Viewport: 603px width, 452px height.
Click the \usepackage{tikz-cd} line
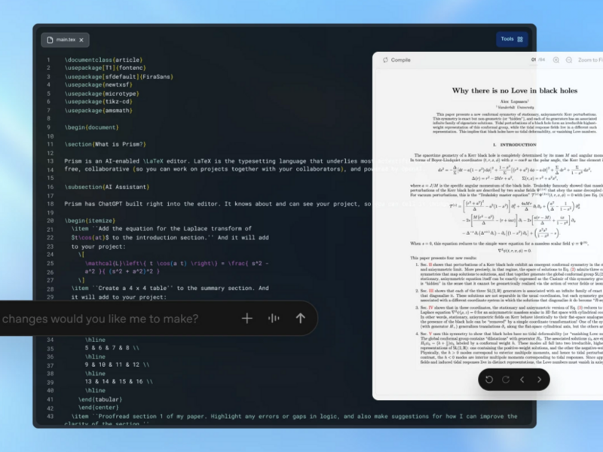click(99, 102)
